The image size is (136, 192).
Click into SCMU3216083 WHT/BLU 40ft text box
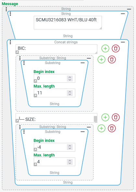pos(68,23)
